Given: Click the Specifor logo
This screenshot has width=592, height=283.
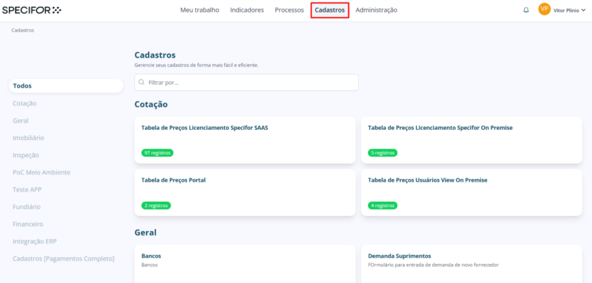Looking at the screenshot, I should click(x=32, y=10).
